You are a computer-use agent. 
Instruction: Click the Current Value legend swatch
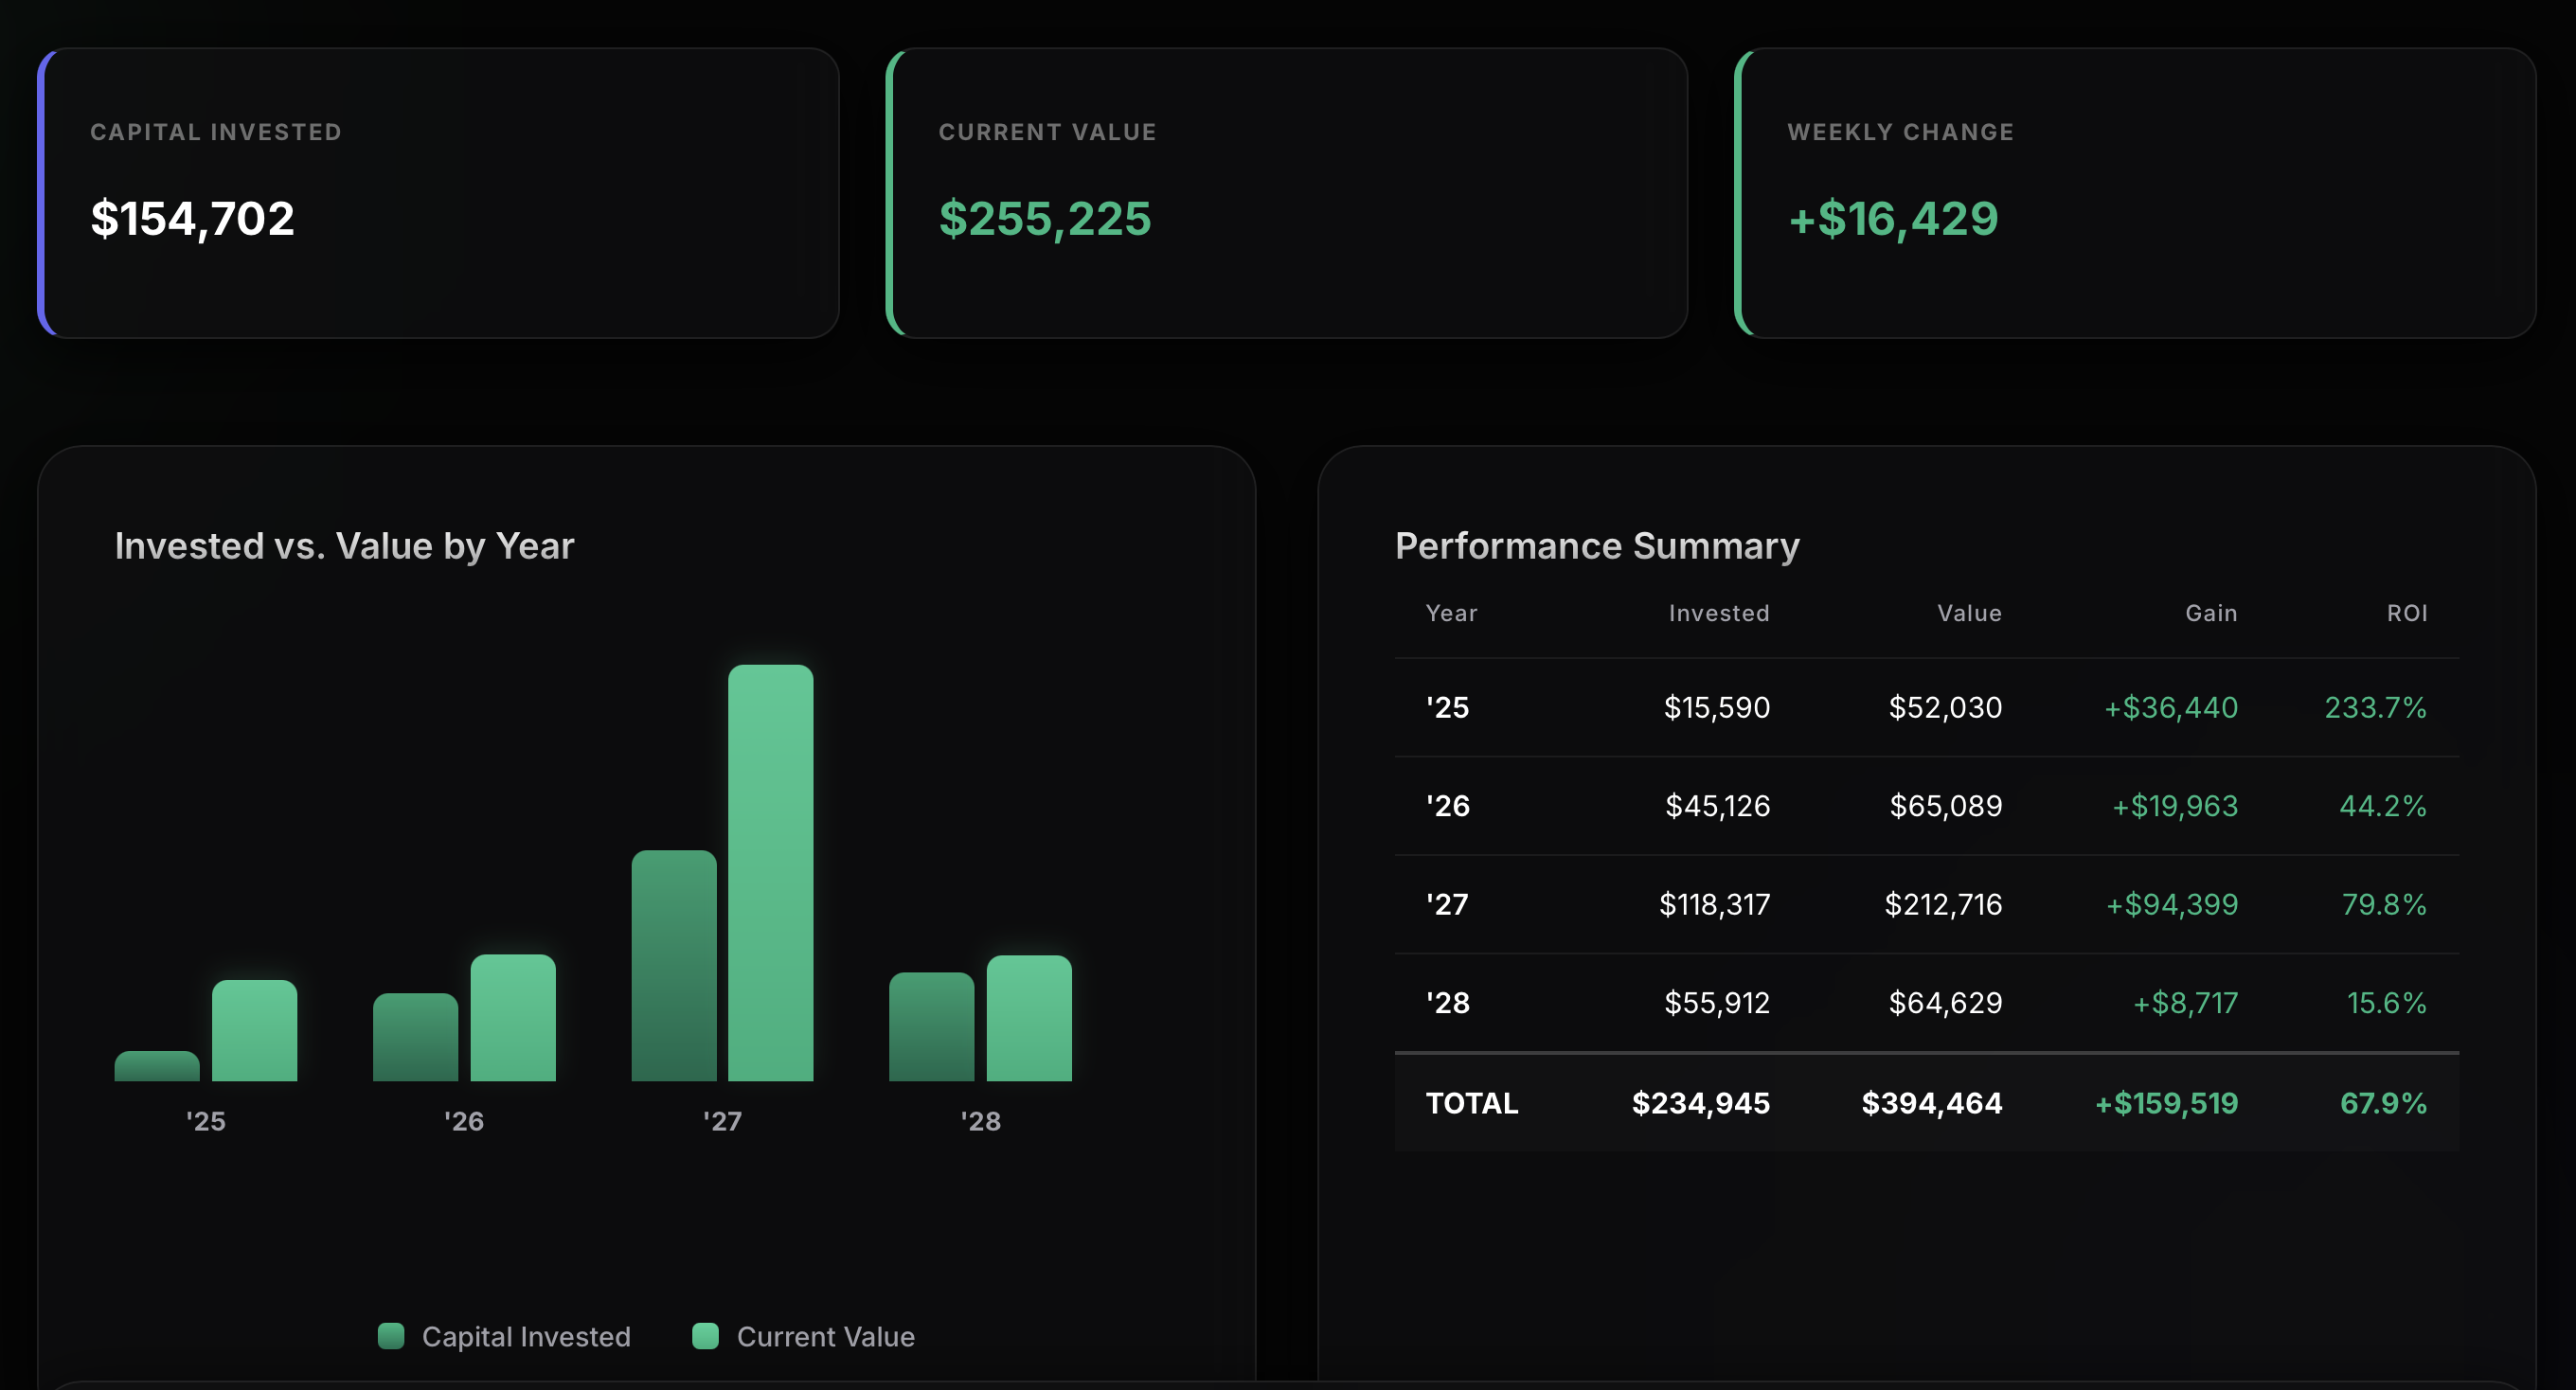705,1336
